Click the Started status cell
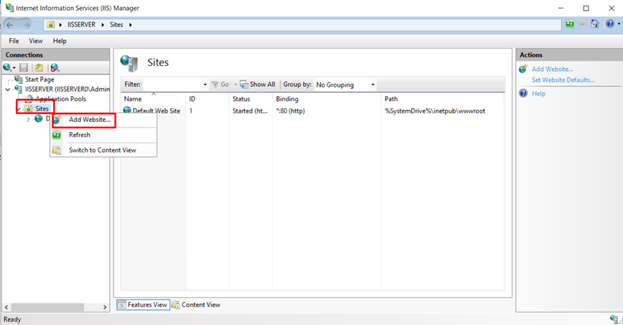The image size is (623, 325). coord(250,111)
